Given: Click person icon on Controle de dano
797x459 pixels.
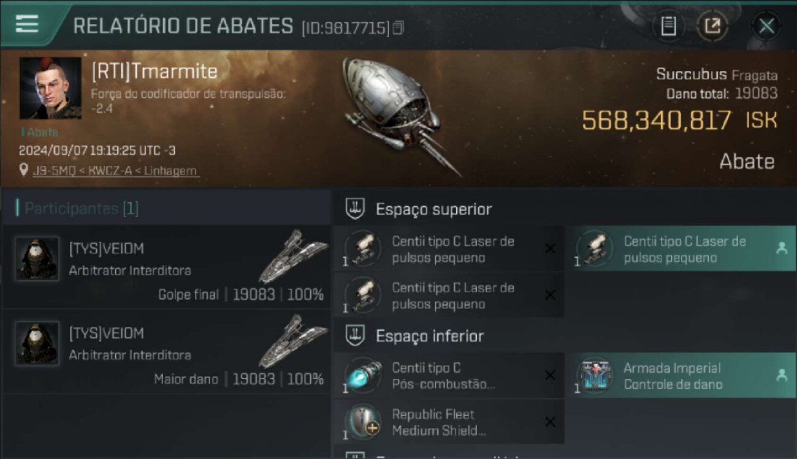Looking at the screenshot, I should 781,375.
